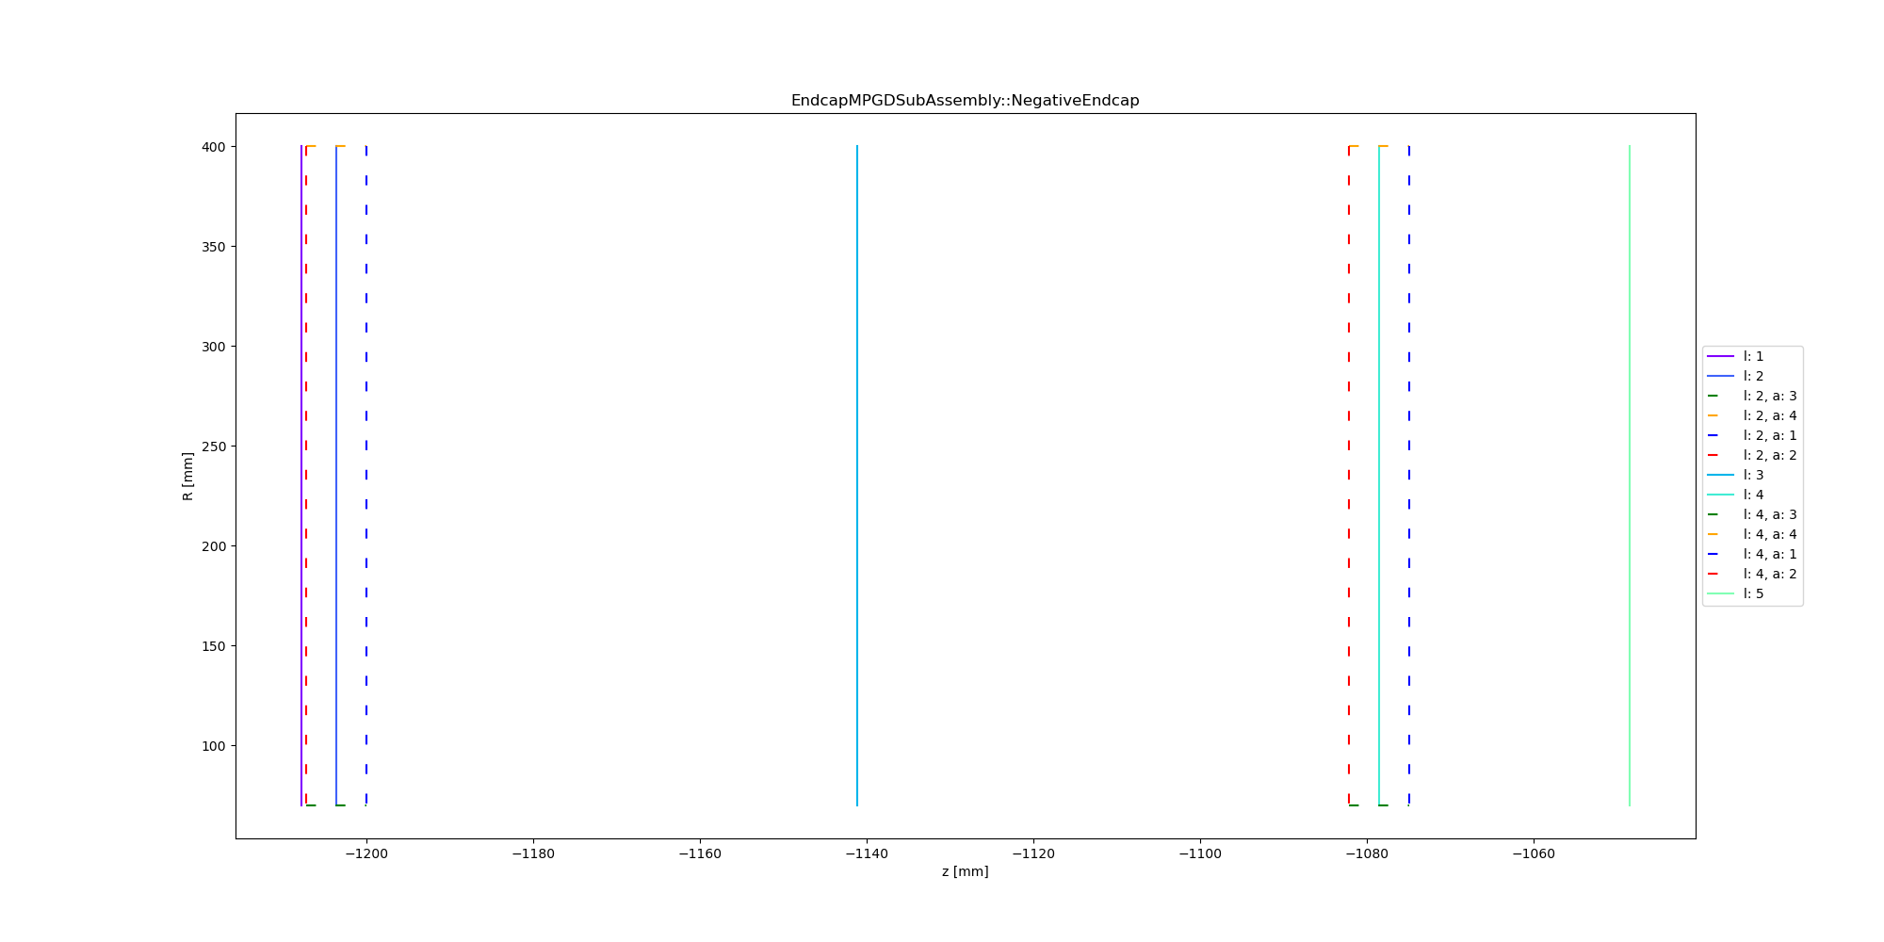
Task: Click the light green line near z = −1048
Action: 1630,471
